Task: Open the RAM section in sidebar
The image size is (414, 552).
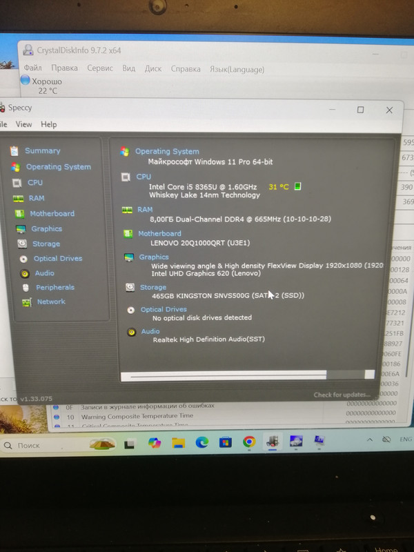Action: 37,198
